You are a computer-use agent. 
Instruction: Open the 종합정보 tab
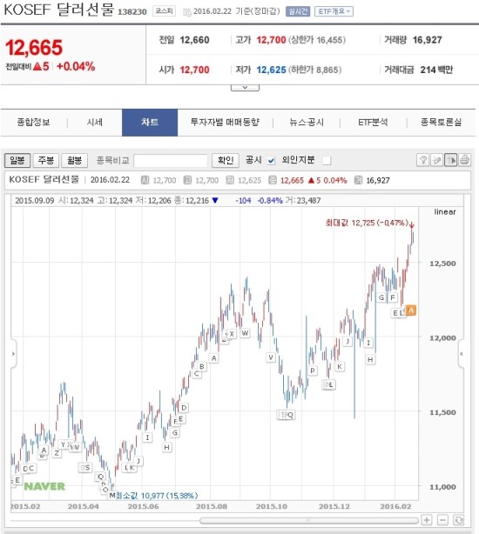point(33,123)
